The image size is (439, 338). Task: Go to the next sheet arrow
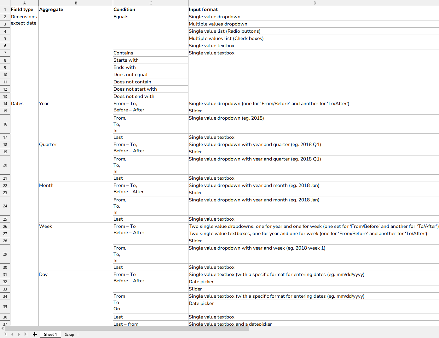[x=19, y=334]
